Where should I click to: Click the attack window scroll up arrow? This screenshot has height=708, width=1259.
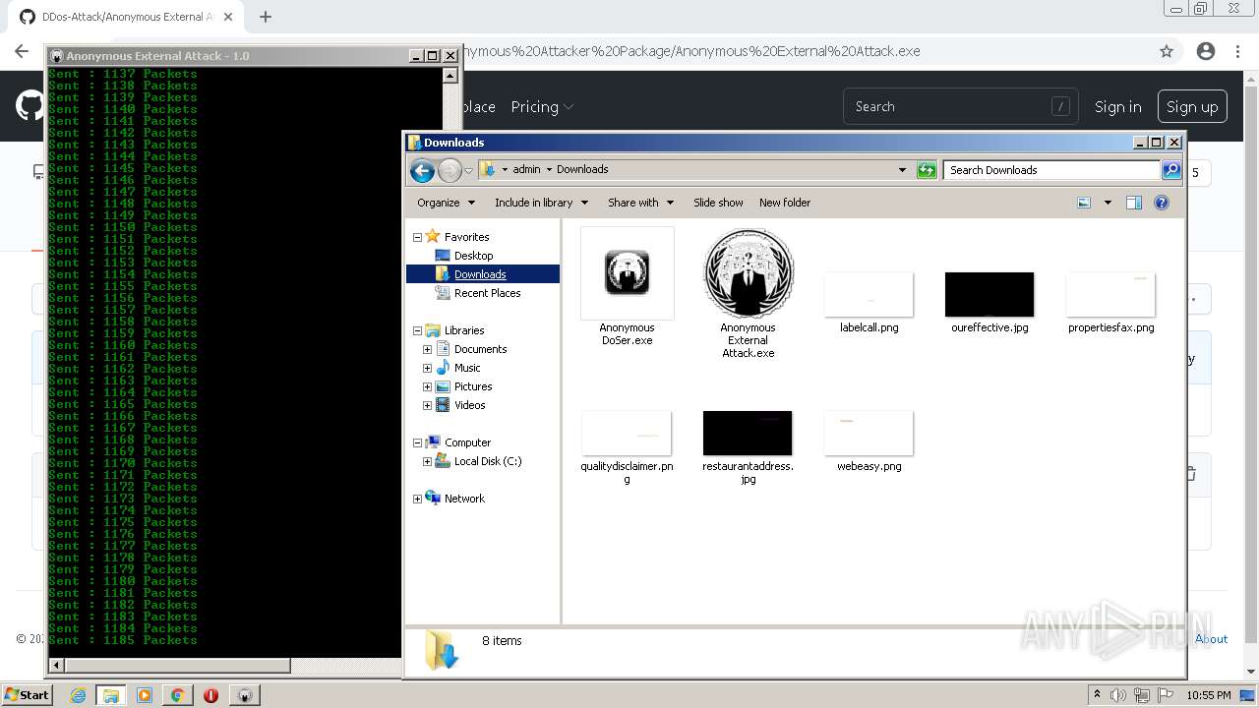pyautogui.click(x=450, y=76)
